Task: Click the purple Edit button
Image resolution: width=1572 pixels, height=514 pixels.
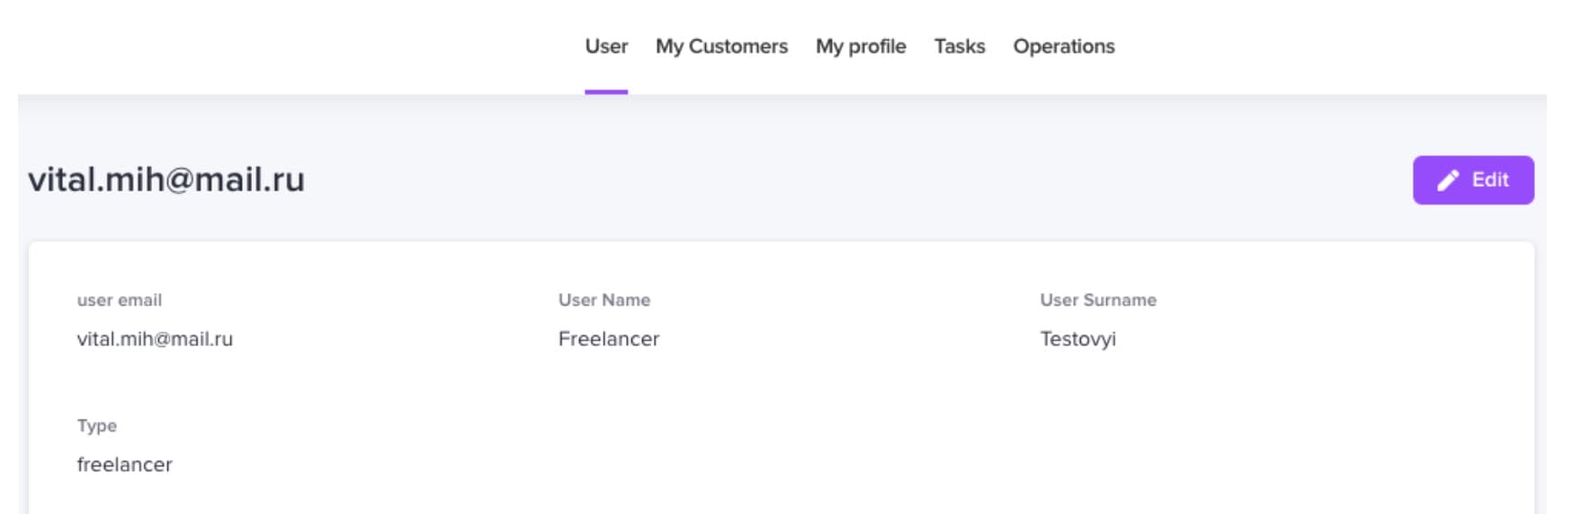Action: coord(1473,180)
